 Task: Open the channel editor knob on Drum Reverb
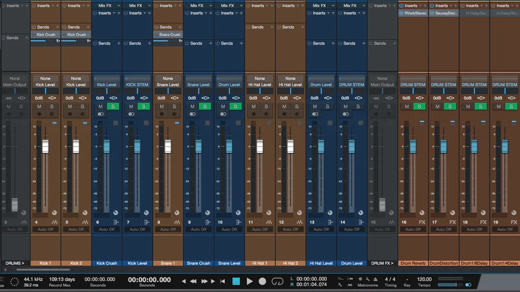pyautogui.click(x=422, y=212)
